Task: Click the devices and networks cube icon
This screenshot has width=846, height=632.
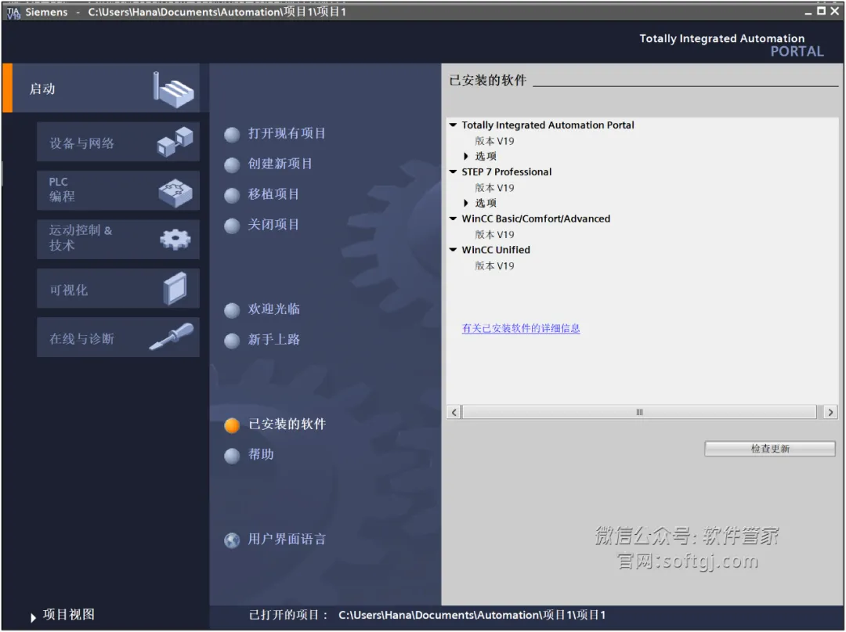Action: (x=175, y=142)
